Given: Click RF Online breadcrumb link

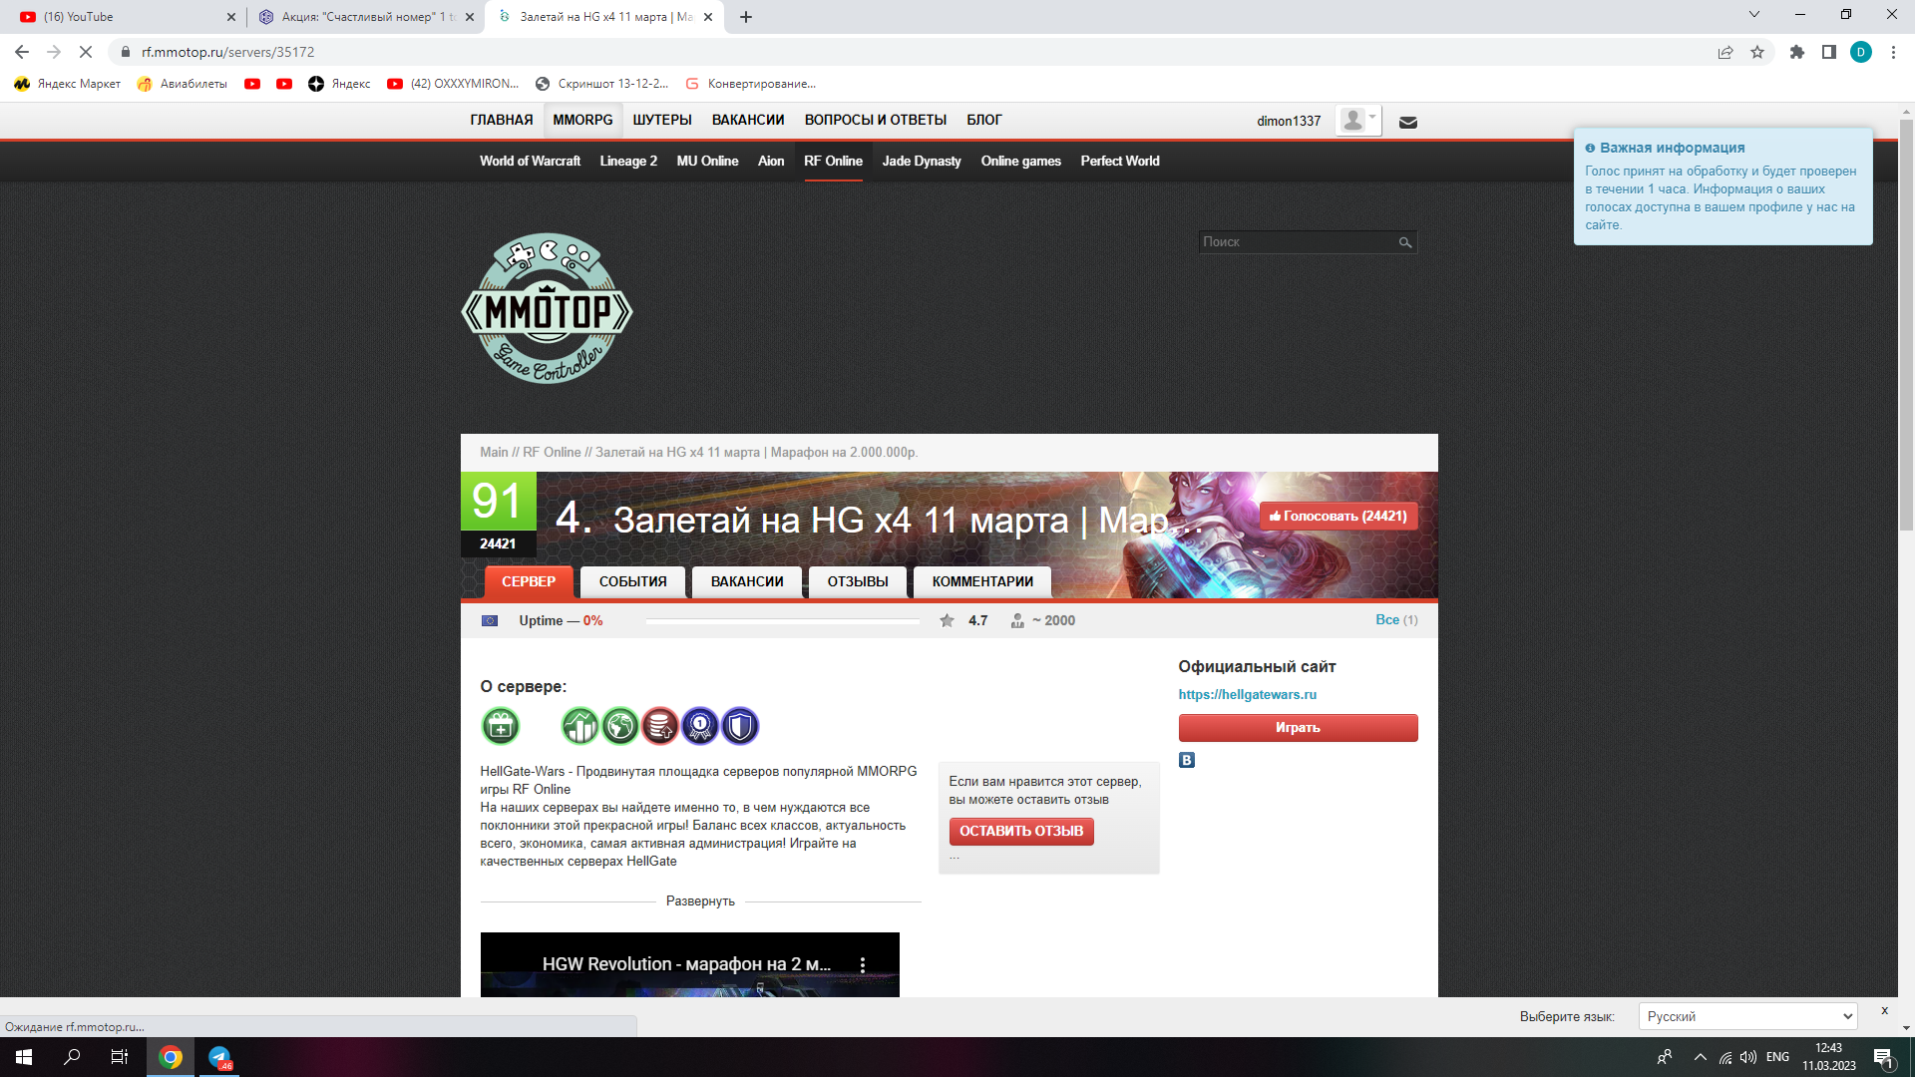Looking at the screenshot, I should [x=552, y=453].
